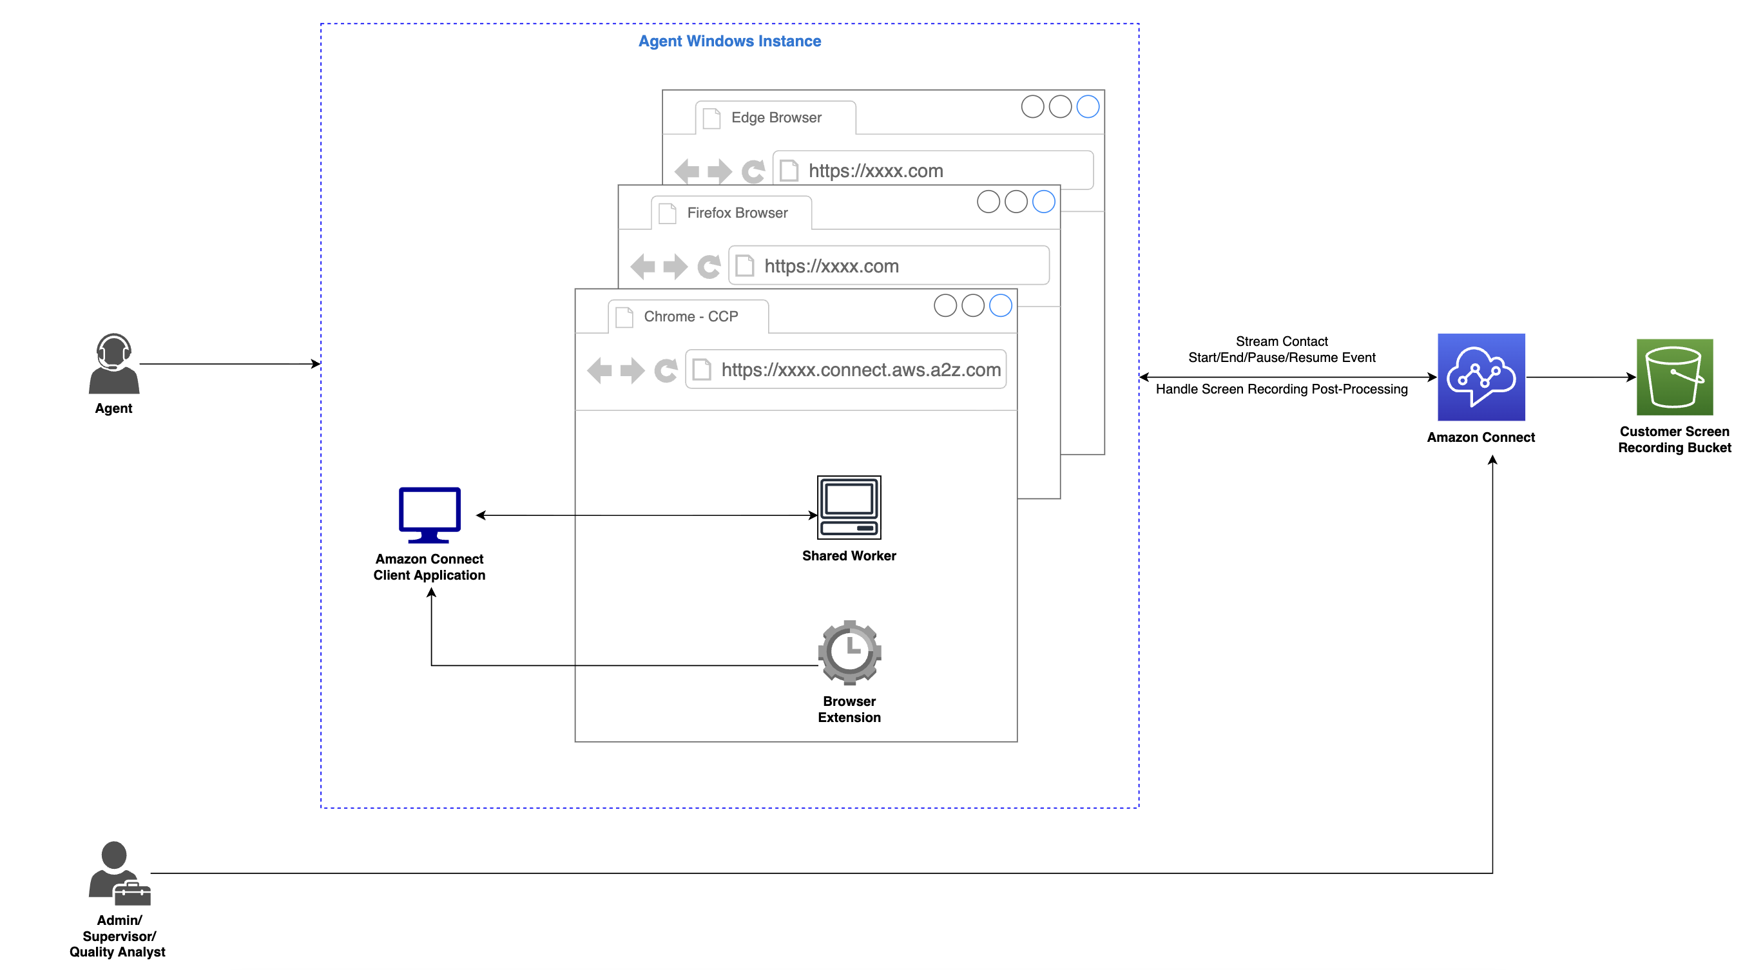Click forward arrow in Chrome - CCP window
This screenshot has width=1754, height=970.
(633, 370)
